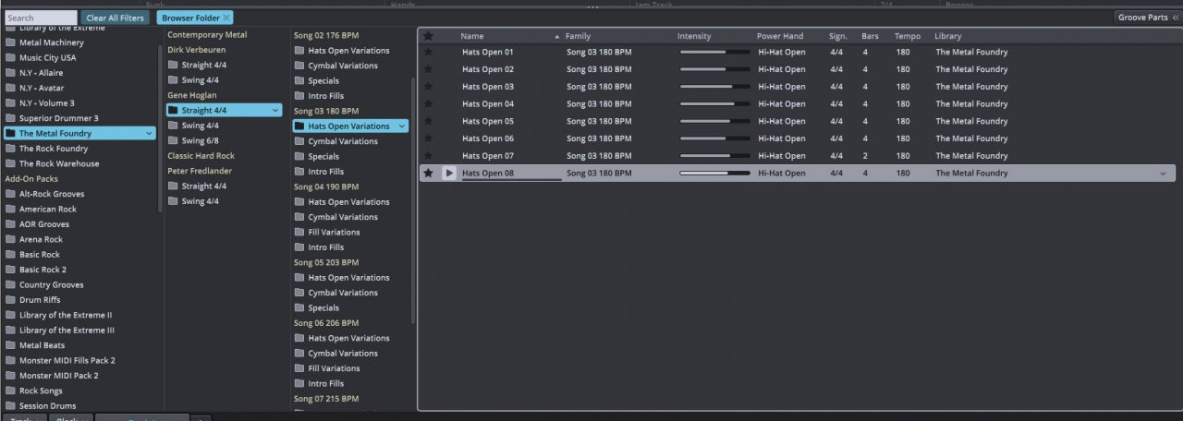
Task: Open the Metal Beats add-on pack
Action: [35, 345]
